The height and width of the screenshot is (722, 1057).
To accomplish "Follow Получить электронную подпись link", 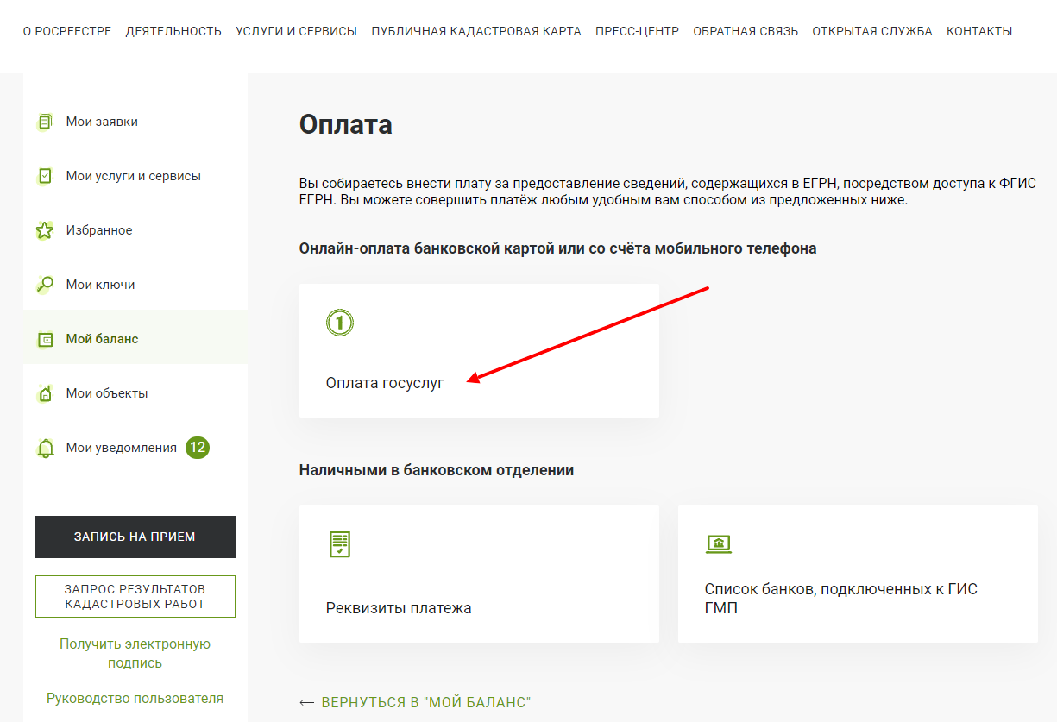I will coord(135,654).
